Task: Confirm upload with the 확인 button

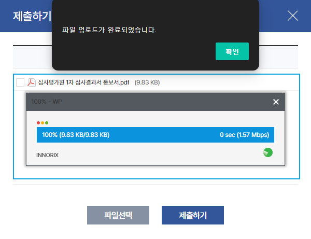Action: 232,51
